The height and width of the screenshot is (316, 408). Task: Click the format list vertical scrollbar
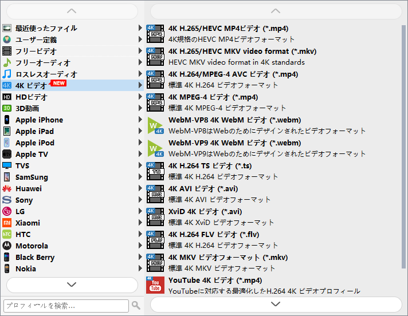click(403, 147)
